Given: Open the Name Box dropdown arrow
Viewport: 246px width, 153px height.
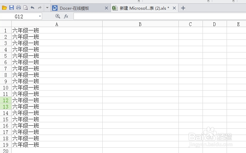Looking at the screenshot, I should click(40, 16).
